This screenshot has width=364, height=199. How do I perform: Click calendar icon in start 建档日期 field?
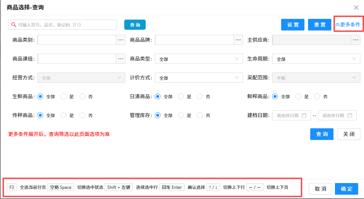click(x=304, y=115)
